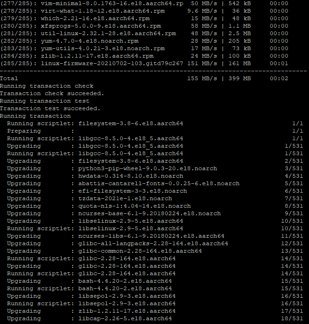The width and height of the screenshot is (309, 324).
Task: Click filesystem-3.8-6.el8.aarch64 on 2/531 line
Action: click(131, 161)
